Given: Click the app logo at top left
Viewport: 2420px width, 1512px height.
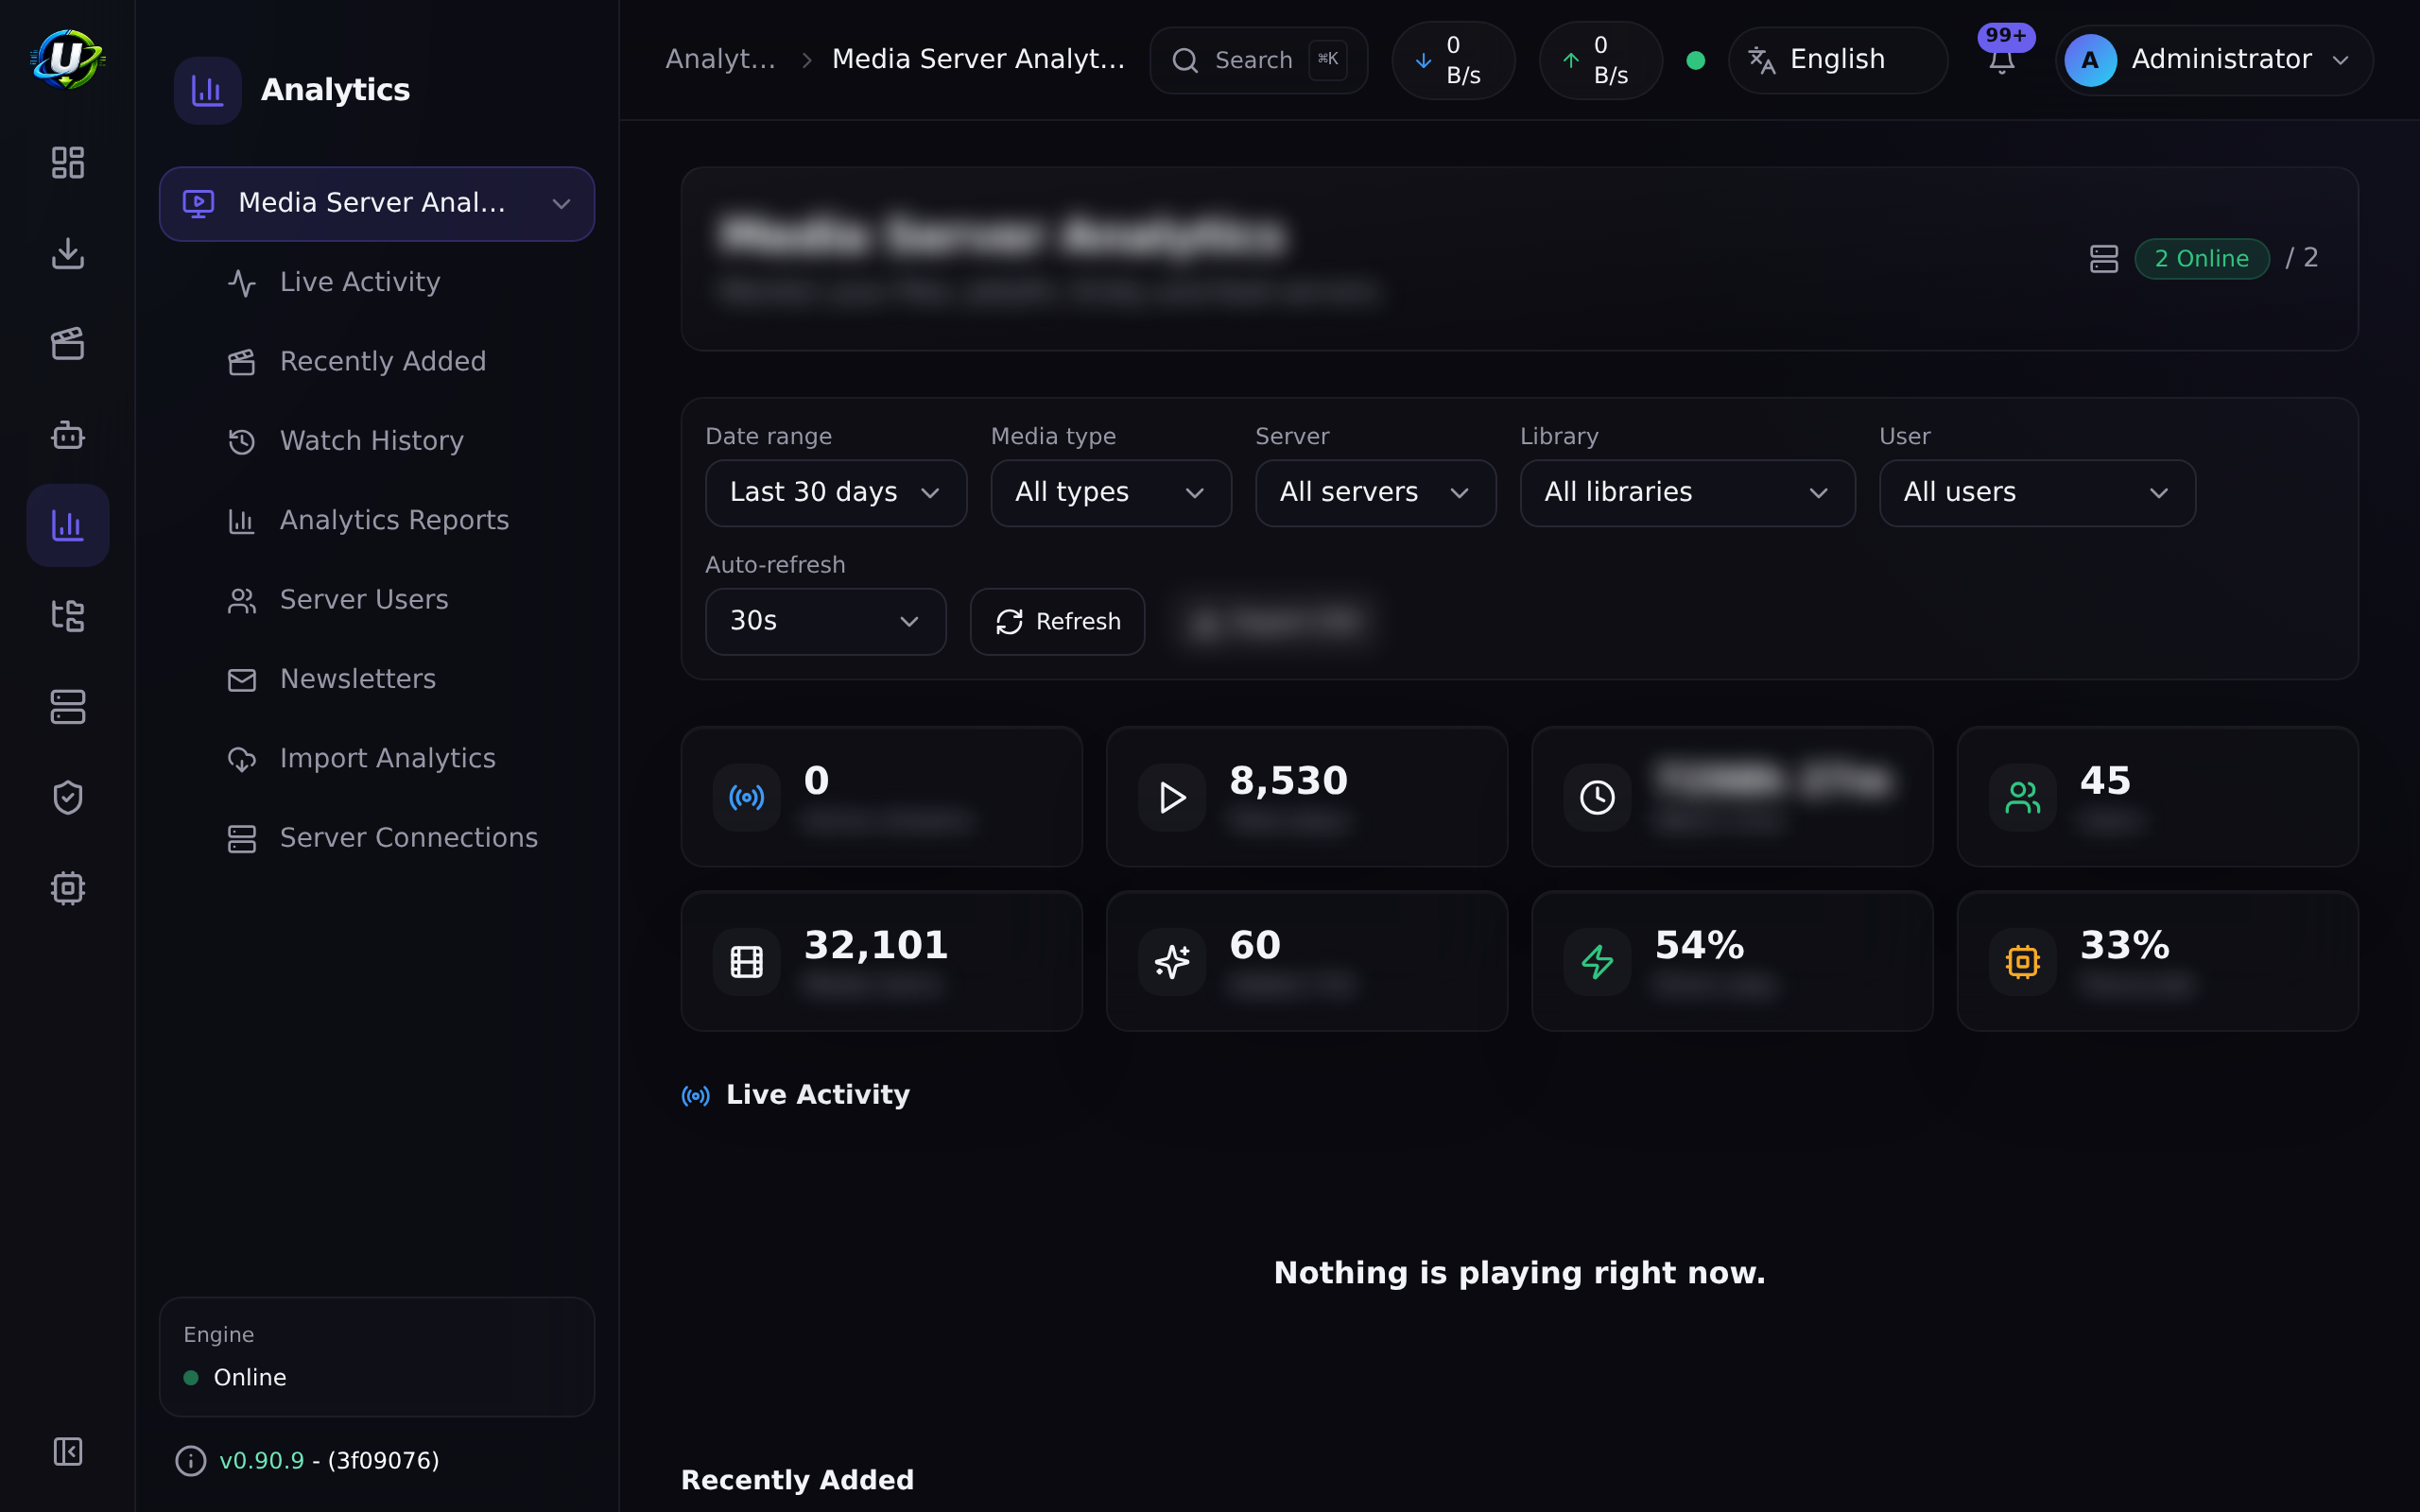Looking at the screenshot, I should [67, 59].
